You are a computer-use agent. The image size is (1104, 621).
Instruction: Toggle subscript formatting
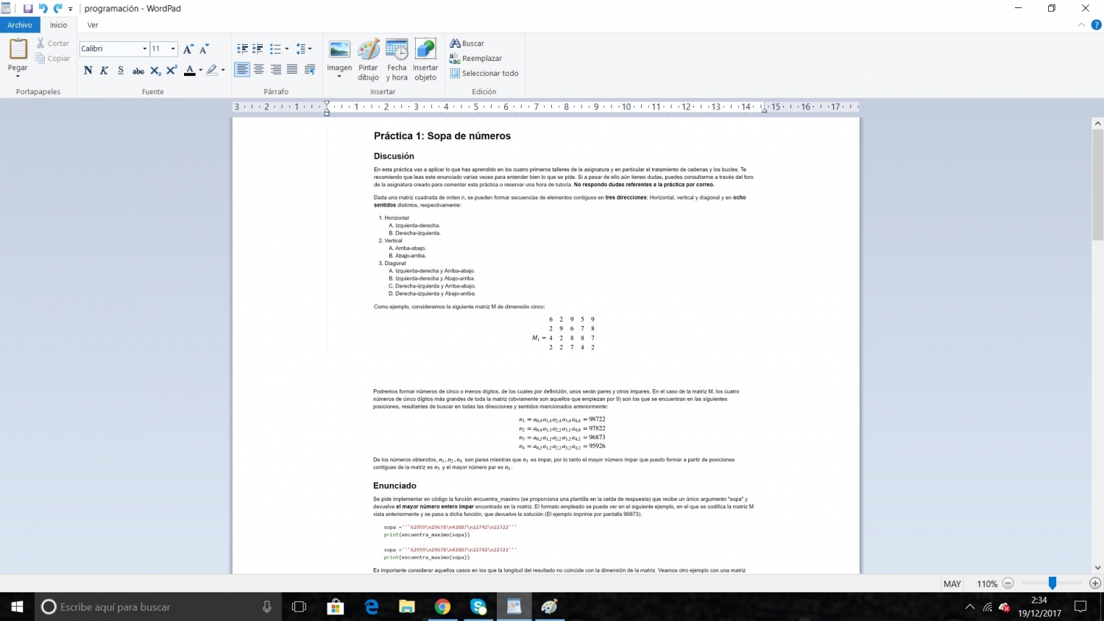[155, 71]
